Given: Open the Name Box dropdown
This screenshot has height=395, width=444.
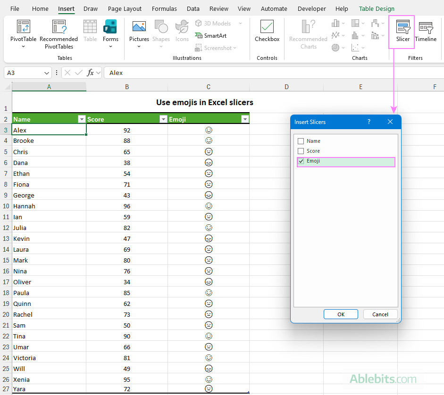Looking at the screenshot, I should click(45, 72).
